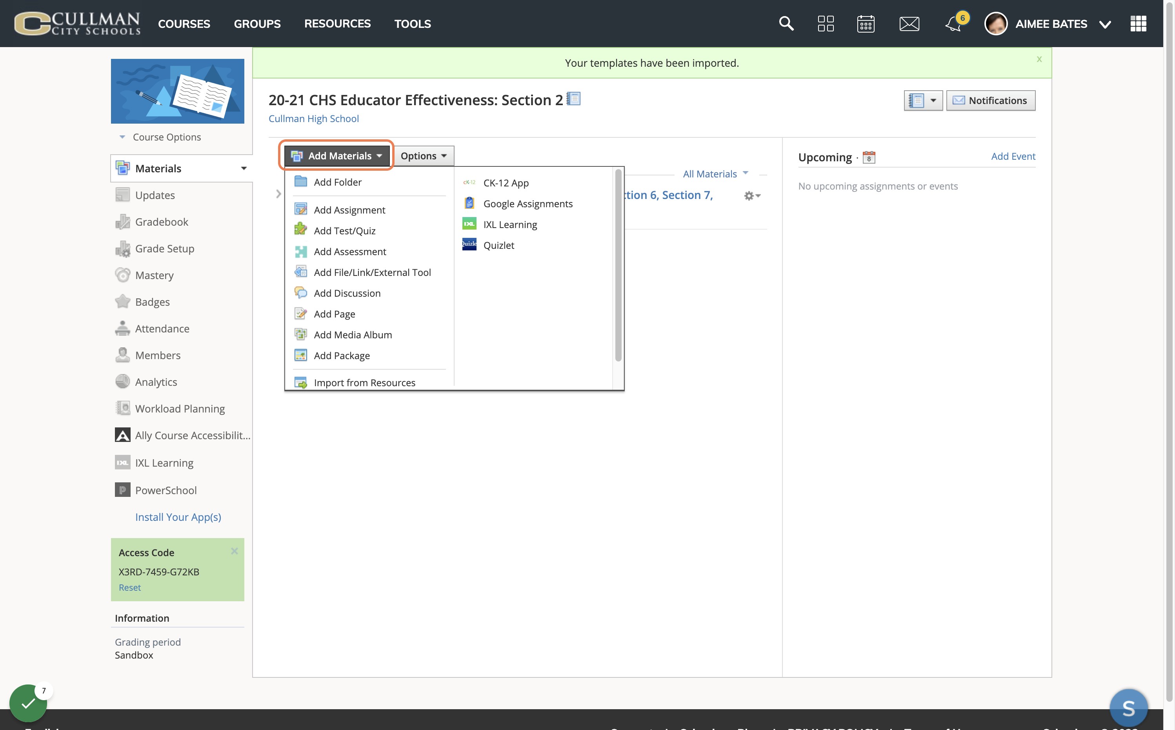The image size is (1175, 730).
Task: Open the Options dropdown
Action: click(424, 155)
